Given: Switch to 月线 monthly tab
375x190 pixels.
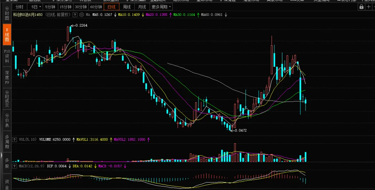Looking at the screenshot, I should click(142, 7).
